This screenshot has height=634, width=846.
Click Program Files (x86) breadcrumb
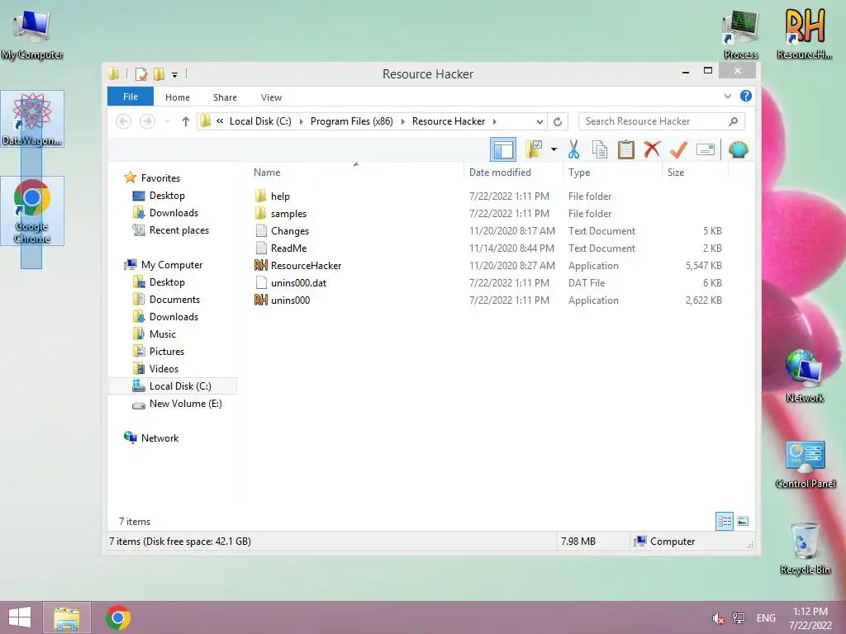coord(351,121)
